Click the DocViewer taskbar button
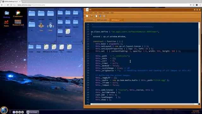The image size is (202, 114). click(x=33, y=112)
